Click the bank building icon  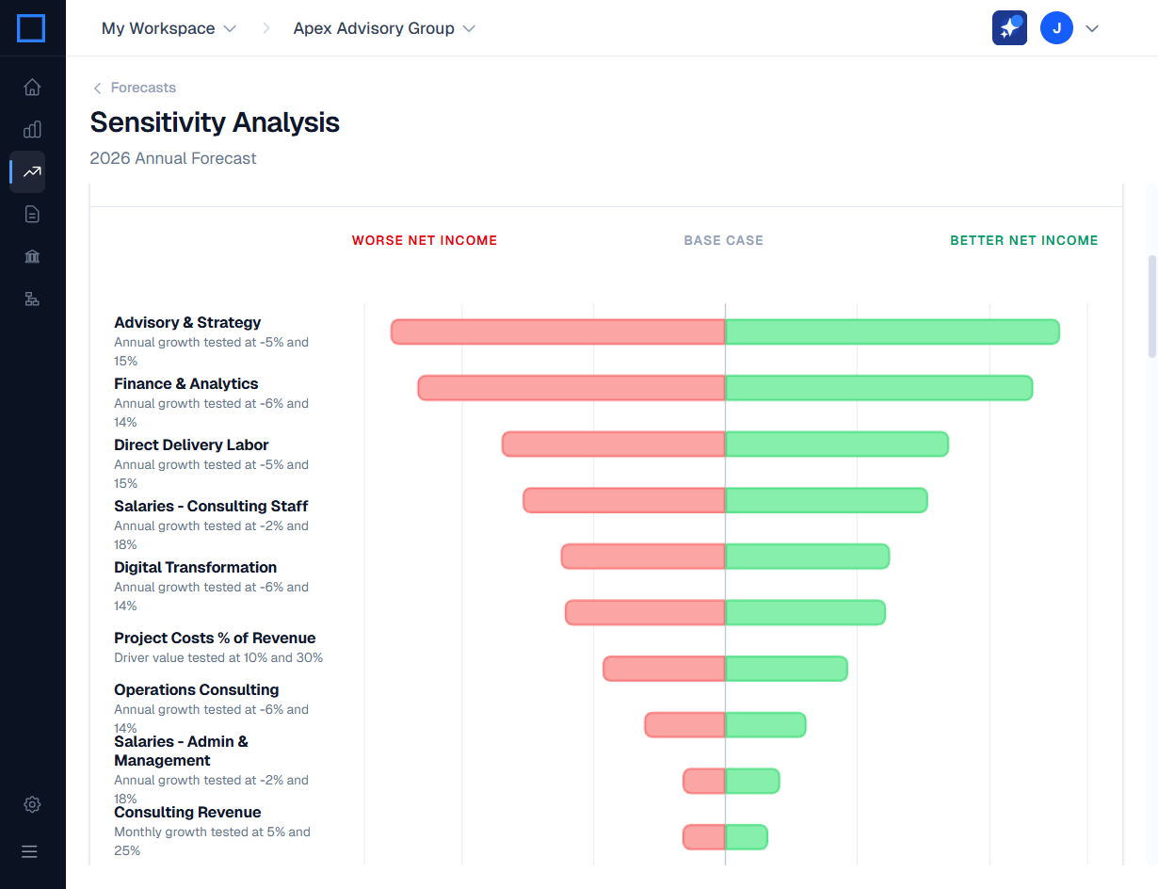(32, 257)
